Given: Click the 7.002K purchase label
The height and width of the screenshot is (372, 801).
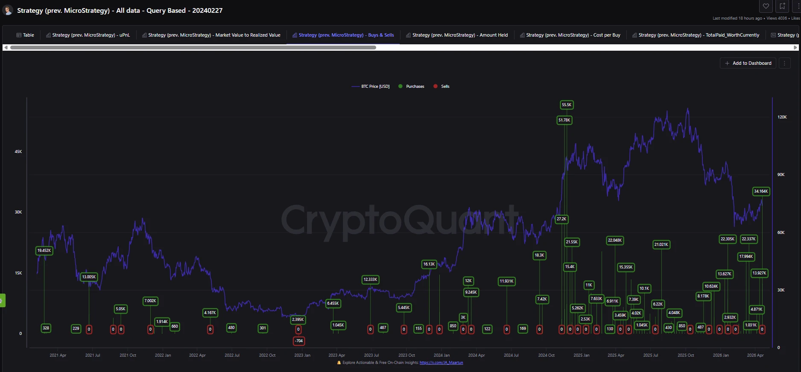Looking at the screenshot, I should click(150, 301).
